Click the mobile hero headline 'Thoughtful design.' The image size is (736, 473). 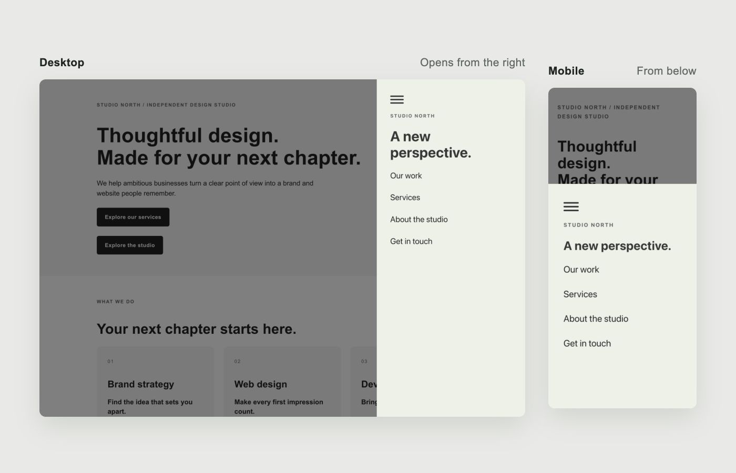pos(597,155)
